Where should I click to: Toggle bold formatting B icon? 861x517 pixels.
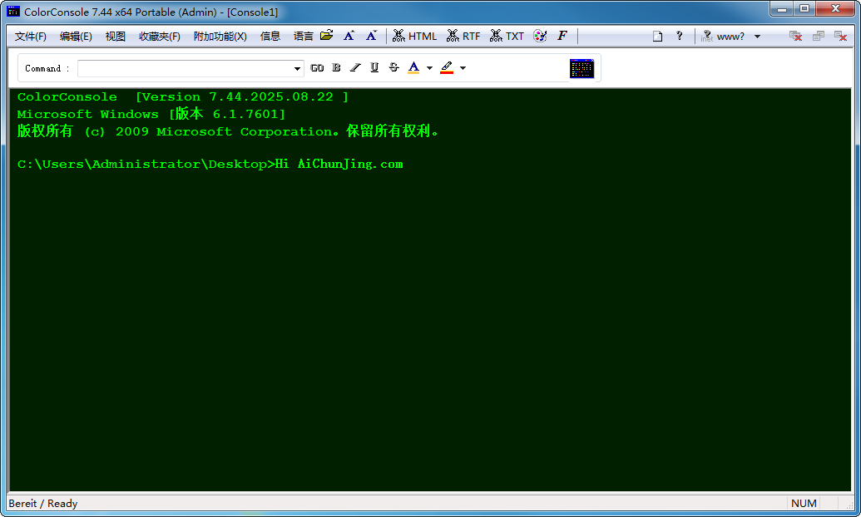tap(337, 67)
